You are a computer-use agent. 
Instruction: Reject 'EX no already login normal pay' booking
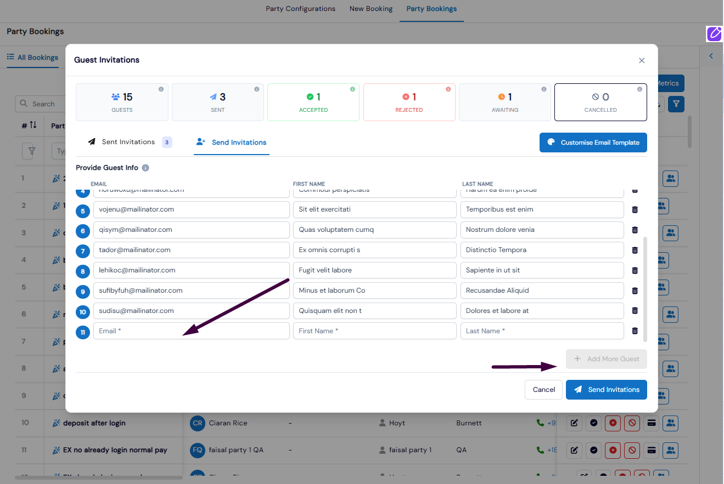click(613, 450)
